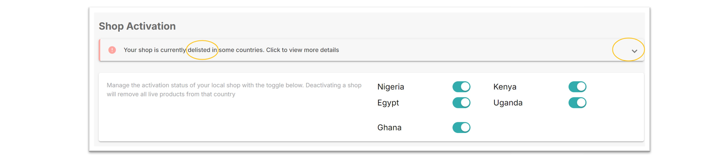Click "Manage the activation status" description line
Viewport: 724px width, 159px height.
tap(234, 85)
